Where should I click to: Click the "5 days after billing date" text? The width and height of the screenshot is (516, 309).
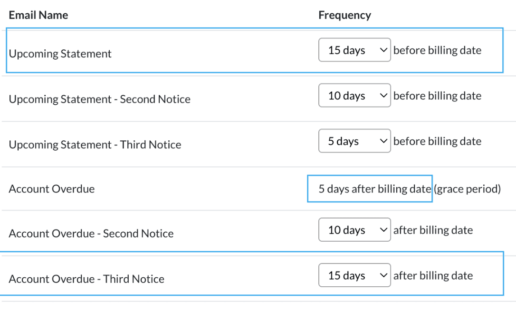point(374,189)
